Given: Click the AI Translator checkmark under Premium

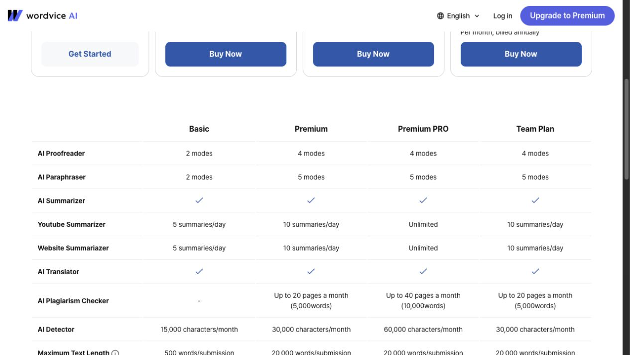Looking at the screenshot, I should point(311,271).
